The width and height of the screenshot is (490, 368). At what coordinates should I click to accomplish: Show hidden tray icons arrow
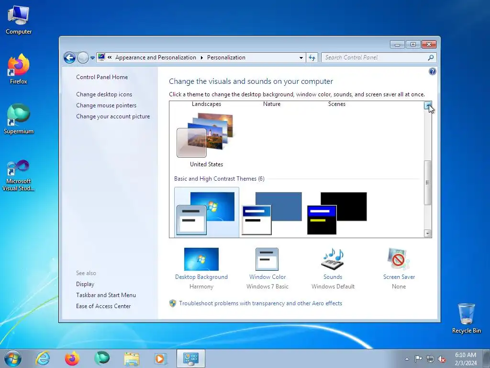407,359
